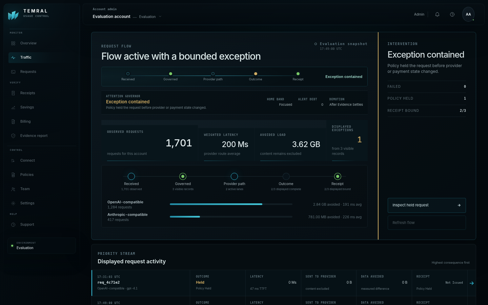Click the Team people icon
488x305 pixels.
[x=13, y=189]
